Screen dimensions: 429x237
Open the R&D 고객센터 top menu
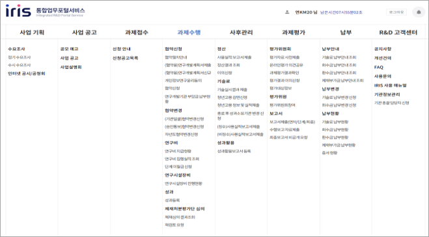tap(398, 33)
